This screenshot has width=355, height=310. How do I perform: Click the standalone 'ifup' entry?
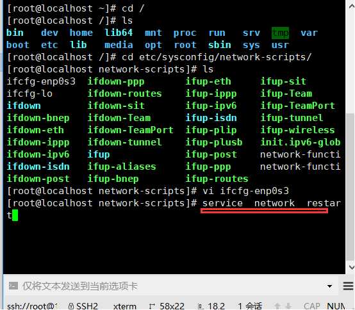point(99,154)
